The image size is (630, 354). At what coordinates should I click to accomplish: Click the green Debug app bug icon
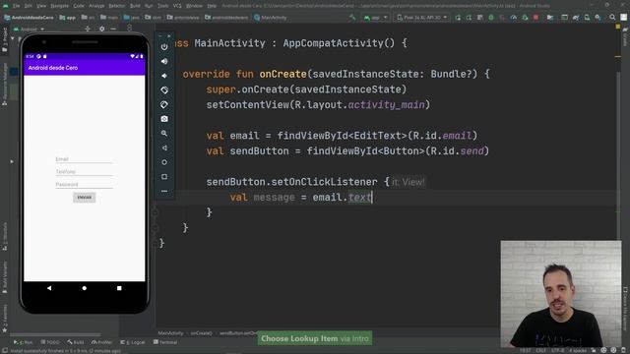[x=491, y=18]
